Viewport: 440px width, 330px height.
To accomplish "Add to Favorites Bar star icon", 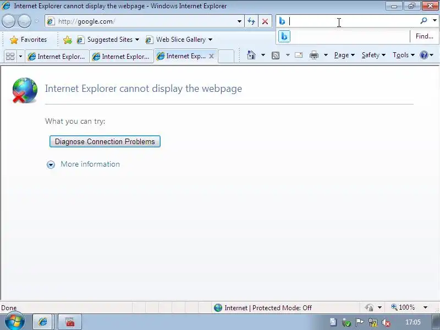I will (x=67, y=40).
